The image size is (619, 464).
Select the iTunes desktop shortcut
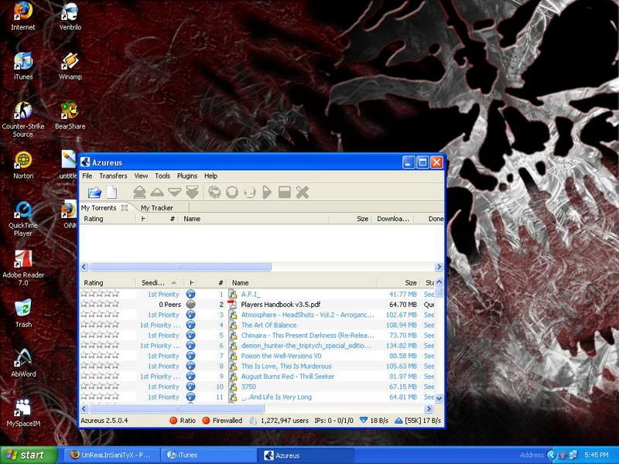tap(23, 67)
